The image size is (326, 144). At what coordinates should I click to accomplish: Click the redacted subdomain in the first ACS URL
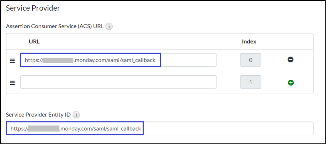58,60
